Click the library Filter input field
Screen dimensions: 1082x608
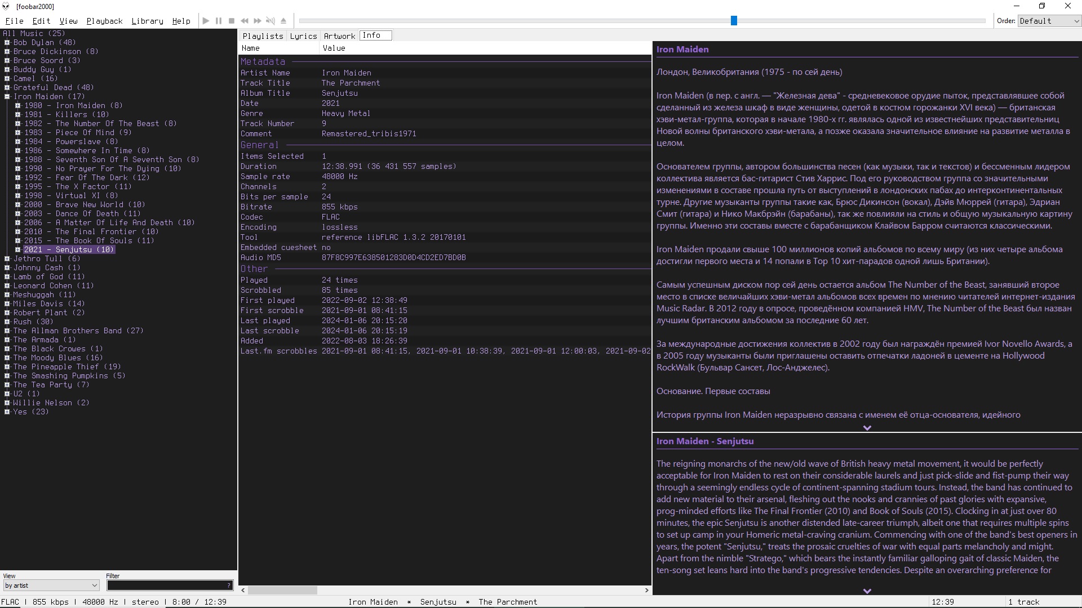pos(166,585)
